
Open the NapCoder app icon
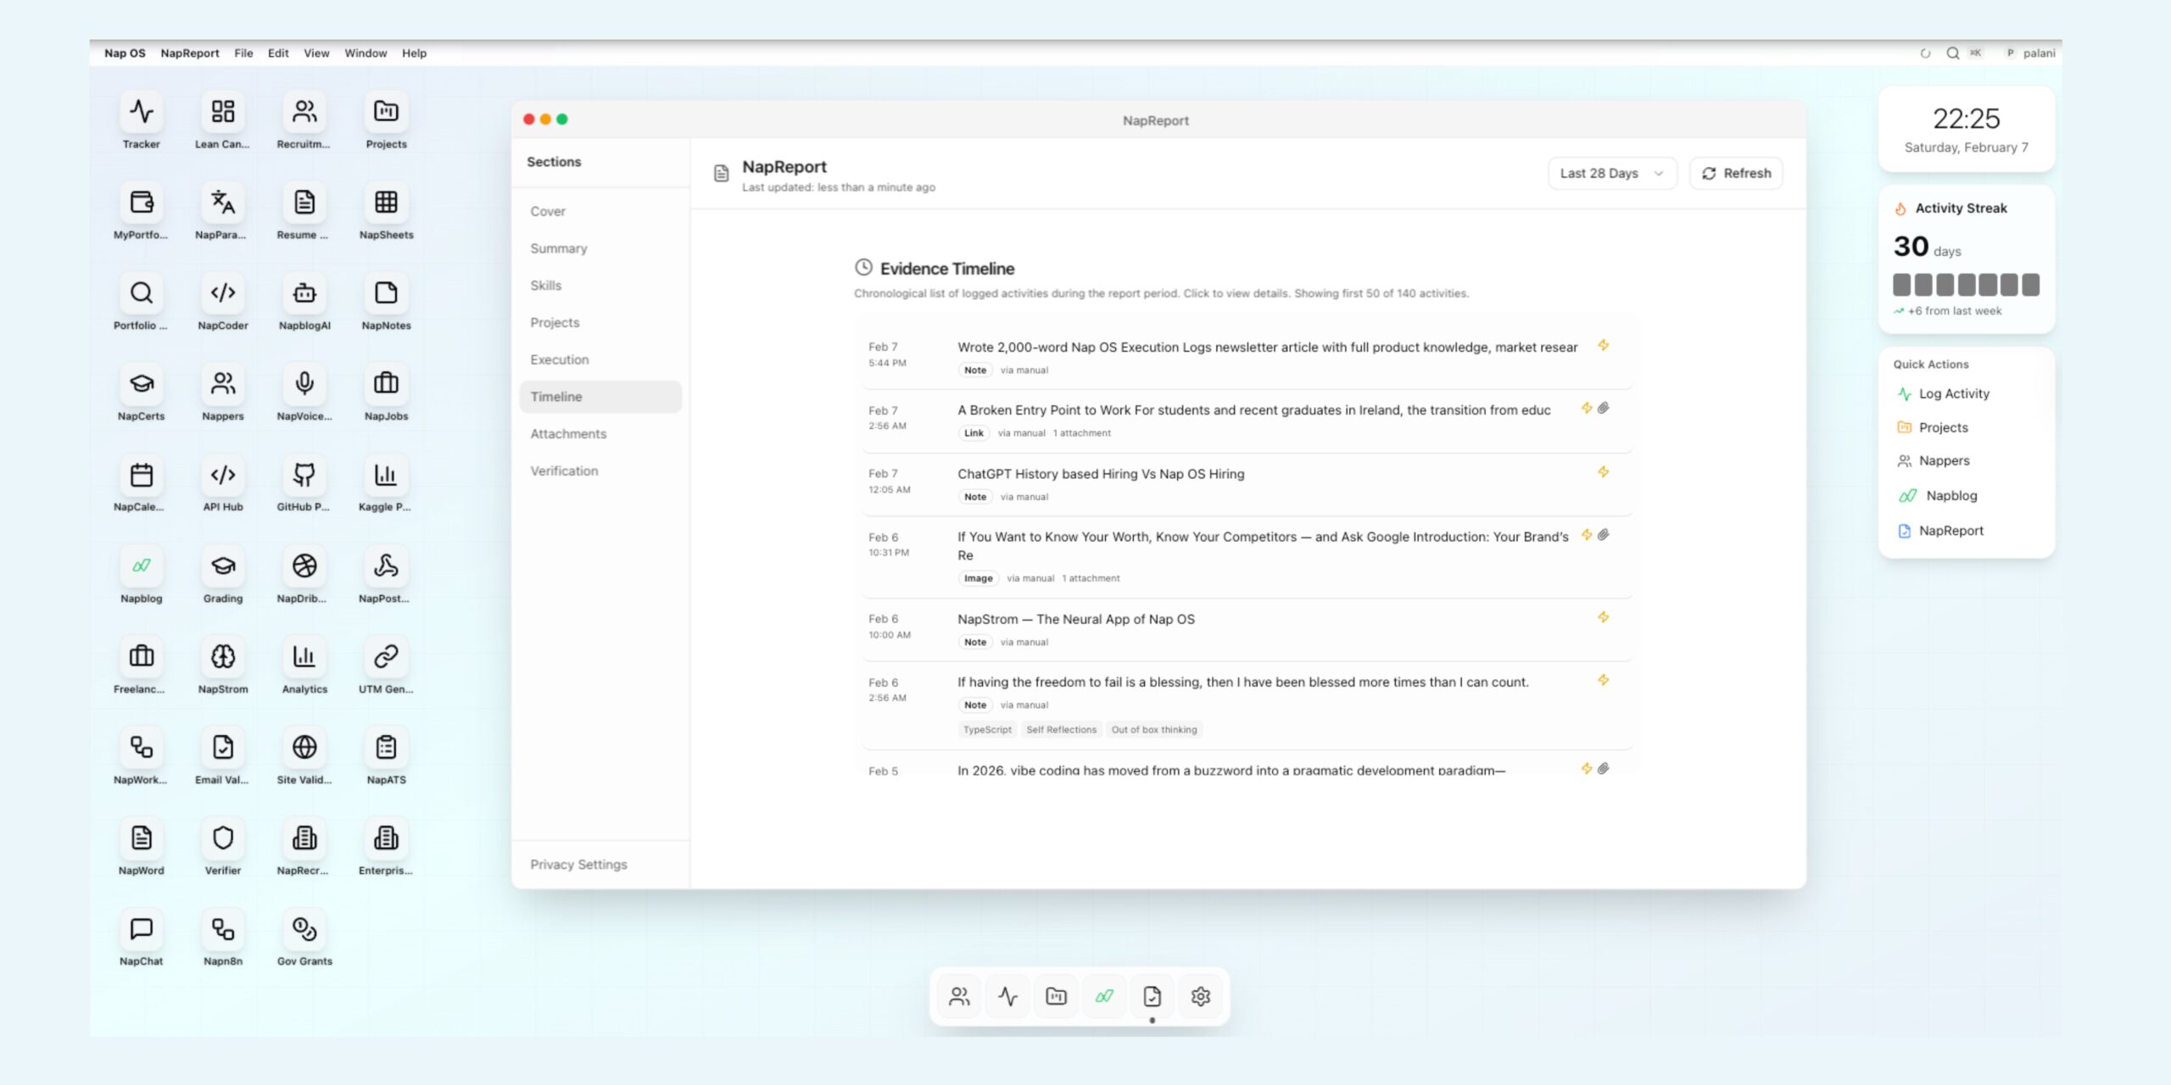click(222, 294)
